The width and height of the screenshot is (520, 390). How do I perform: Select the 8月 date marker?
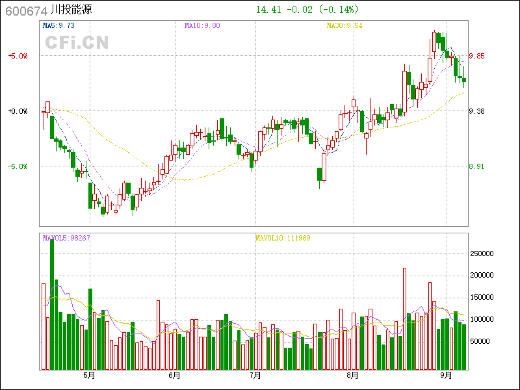coord(352,375)
